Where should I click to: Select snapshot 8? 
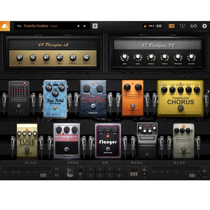tap(119, 175)
